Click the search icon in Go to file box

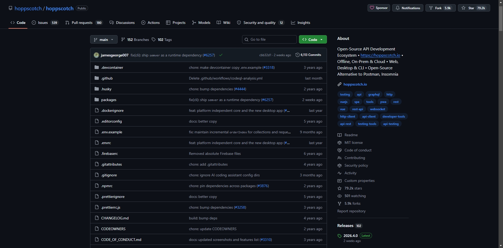246,39
